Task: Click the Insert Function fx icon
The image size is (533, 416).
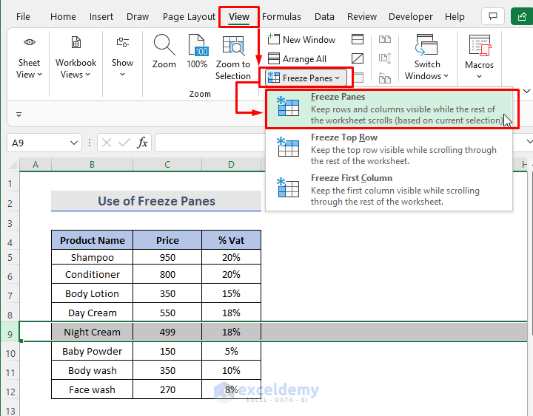Action: pos(142,143)
